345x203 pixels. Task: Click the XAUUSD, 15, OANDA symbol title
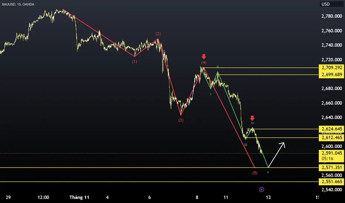[x=18, y=4]
